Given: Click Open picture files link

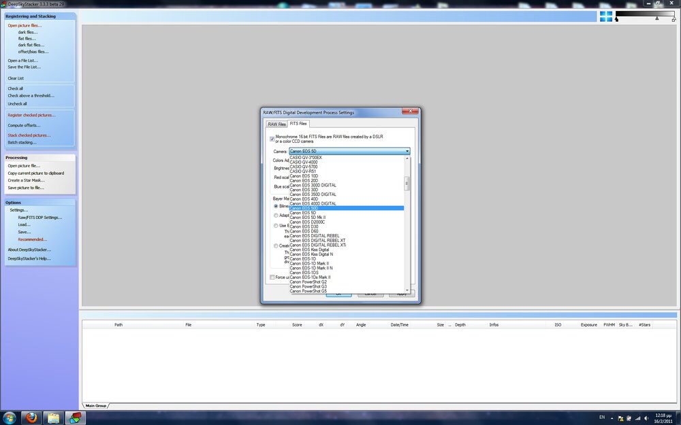Looking at the screenshot, I should pyautogui.click(x=25, y=25).
